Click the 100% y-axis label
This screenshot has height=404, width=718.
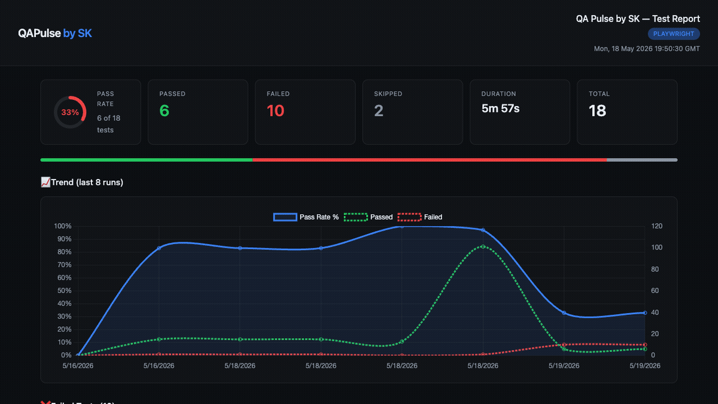63,226
